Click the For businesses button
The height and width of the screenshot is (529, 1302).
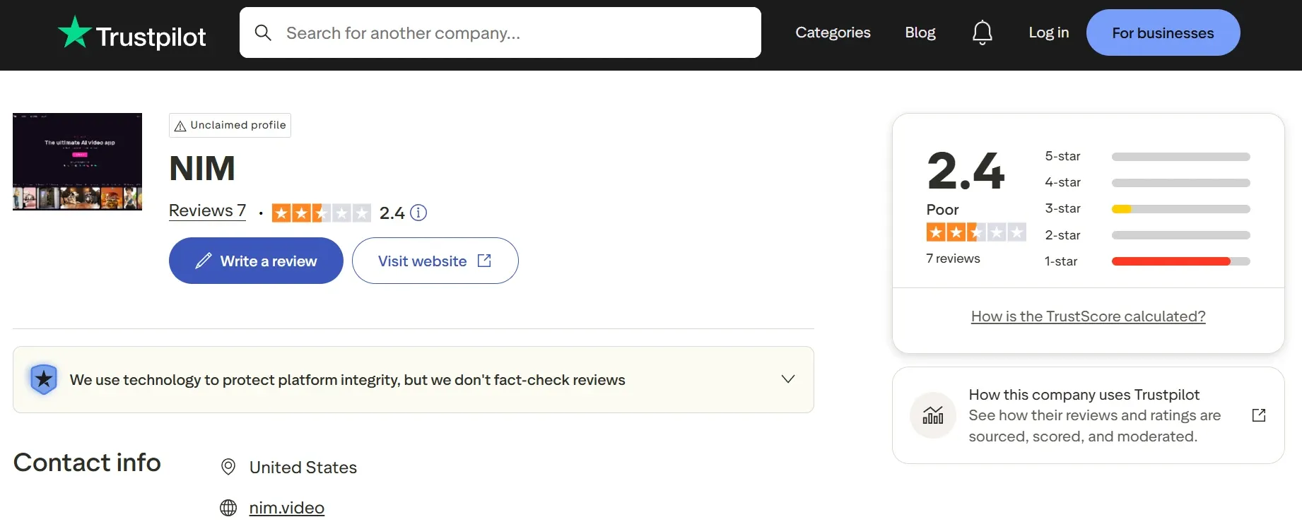1163,32
